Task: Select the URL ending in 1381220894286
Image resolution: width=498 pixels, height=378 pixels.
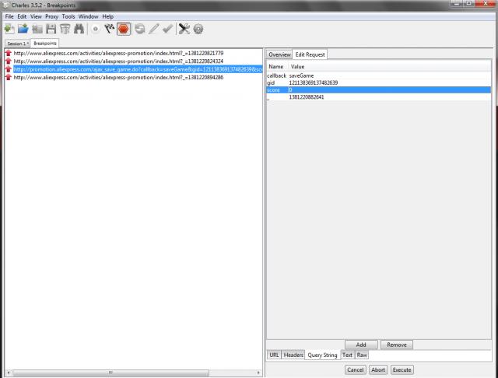Action: pyautogui.click(x=118, y=77)
